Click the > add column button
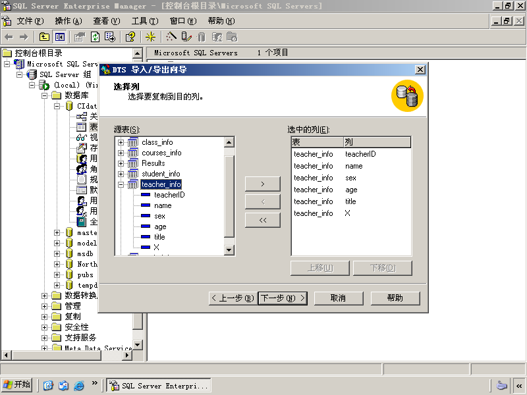Image resolution: width=527 pixels, height=395 pixels. 262,184
